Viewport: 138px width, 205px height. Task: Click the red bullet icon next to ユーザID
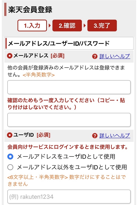[x=10, y=135]
